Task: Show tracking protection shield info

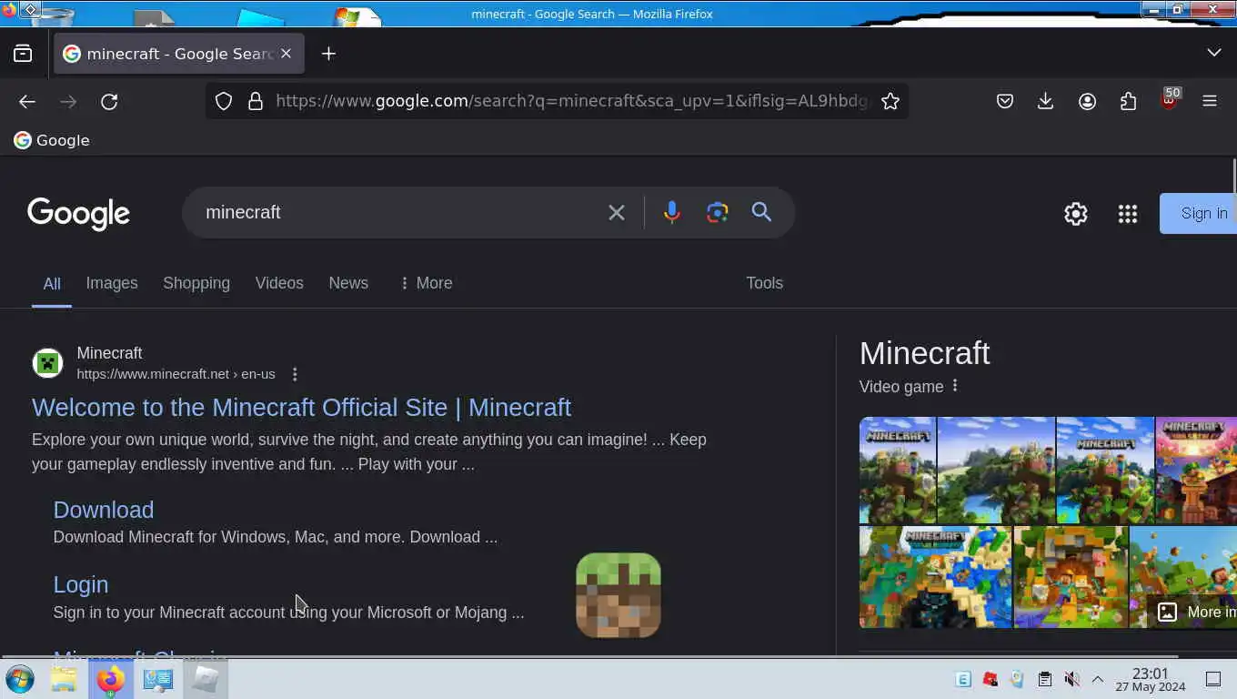Action: pos(224,101)
